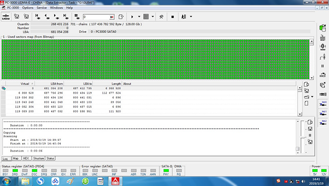Click the Hd 0 drive icon in the sidebar
This screenshot has width=329, height=186.
click(x=323, y=104)
